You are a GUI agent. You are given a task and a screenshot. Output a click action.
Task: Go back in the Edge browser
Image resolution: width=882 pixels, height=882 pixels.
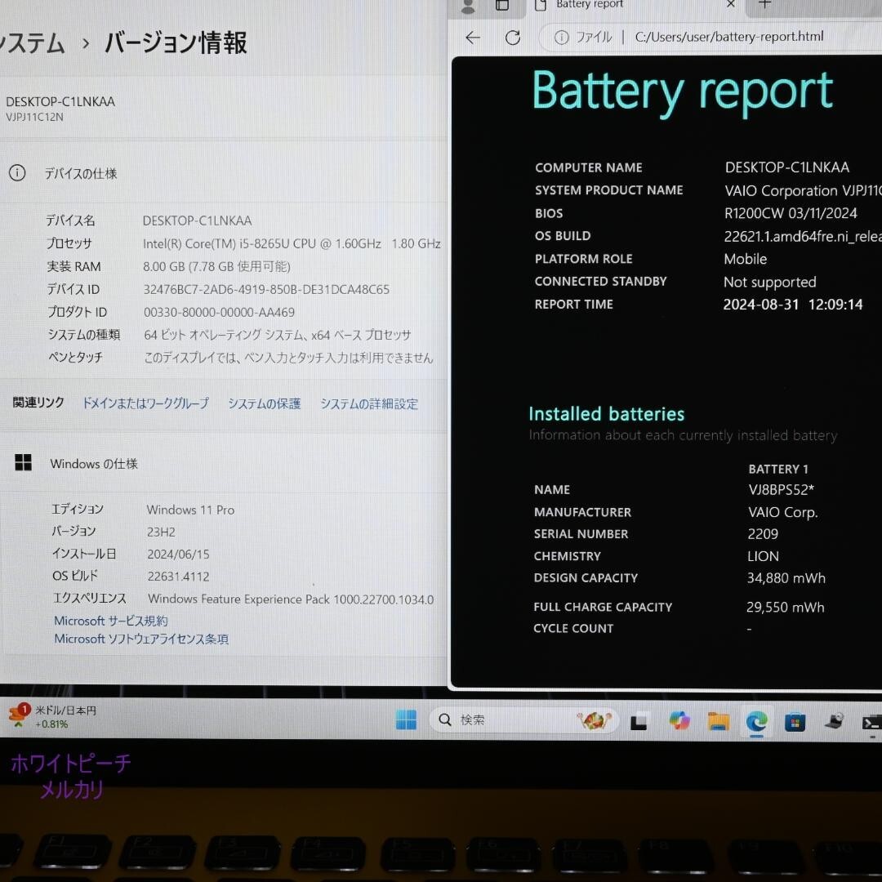[x=473, y=38]
